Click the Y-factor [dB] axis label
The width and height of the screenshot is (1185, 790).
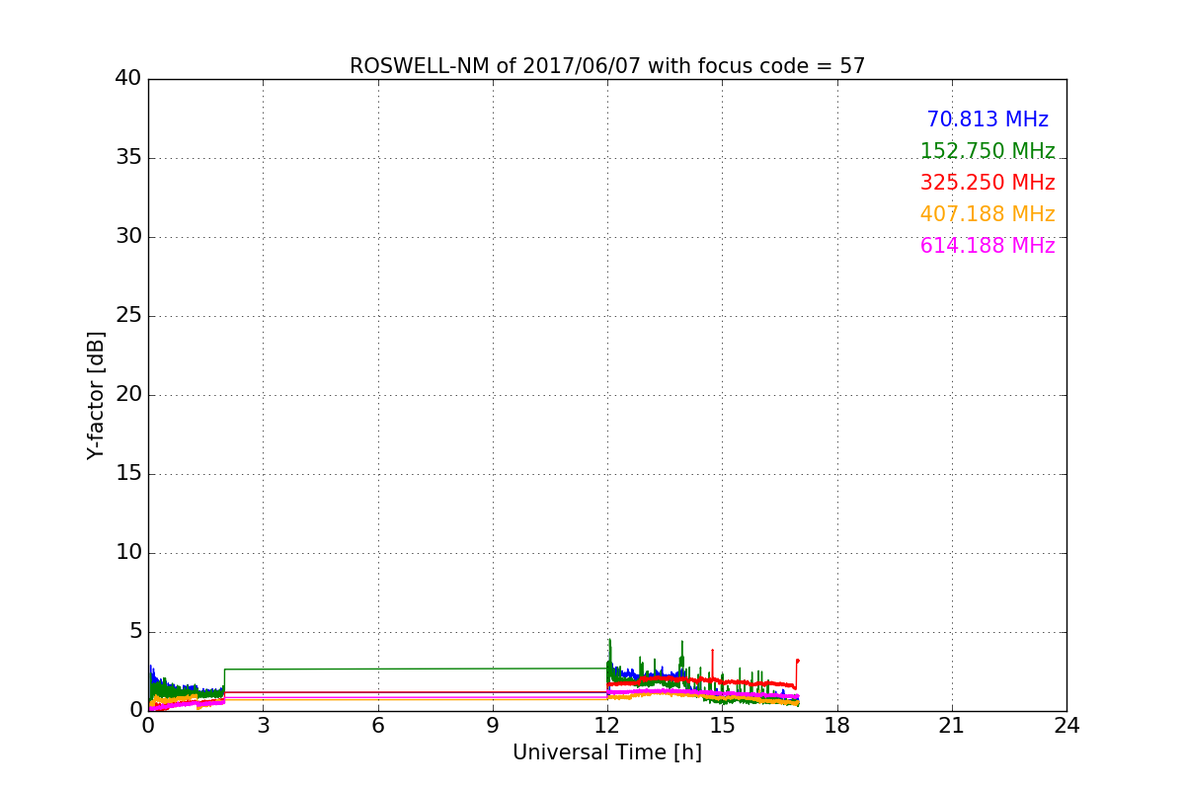(96, 395)
